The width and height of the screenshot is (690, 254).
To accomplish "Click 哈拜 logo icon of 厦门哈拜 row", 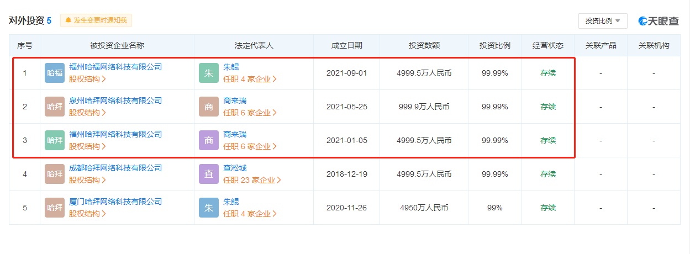I will [55, 208].
